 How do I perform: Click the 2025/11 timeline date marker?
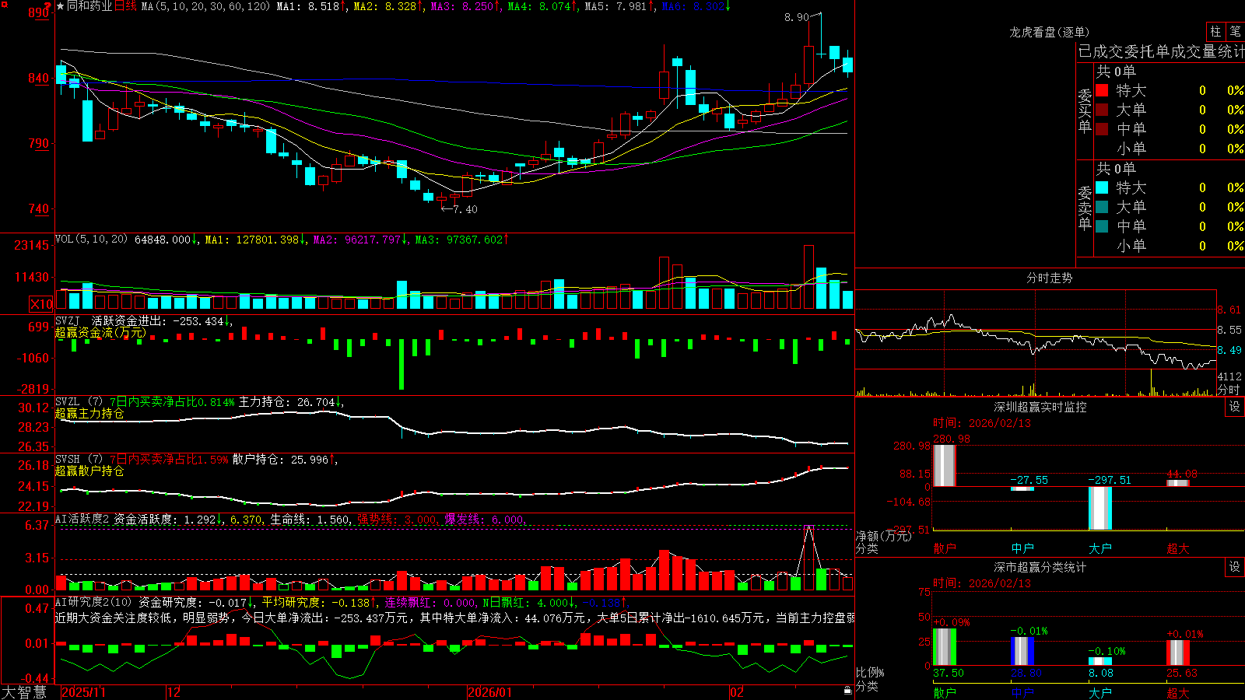pyautogui.click(x=83, y=692)
